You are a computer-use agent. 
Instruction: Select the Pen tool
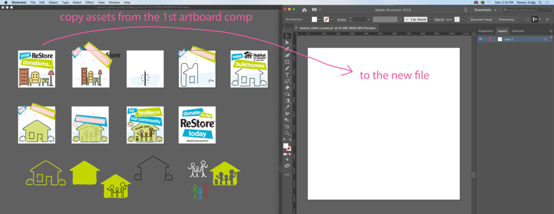tap(287, 49)
